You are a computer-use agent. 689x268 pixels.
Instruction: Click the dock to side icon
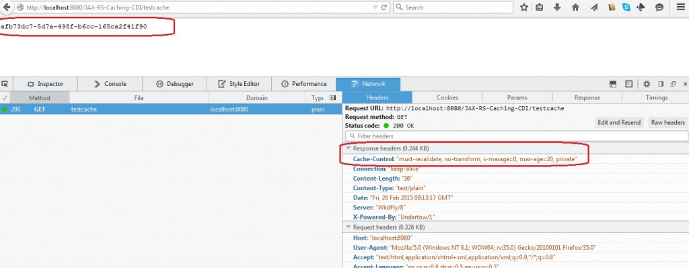point(661,84)
